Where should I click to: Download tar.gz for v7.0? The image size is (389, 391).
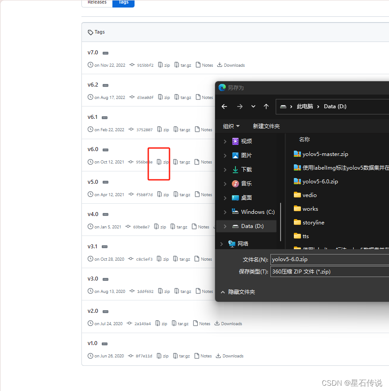183,65
